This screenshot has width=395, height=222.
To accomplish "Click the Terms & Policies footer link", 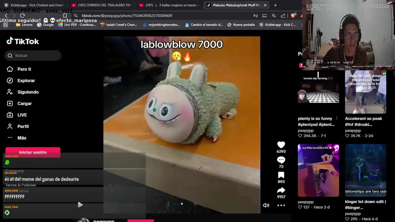I will tap(21, 185).
